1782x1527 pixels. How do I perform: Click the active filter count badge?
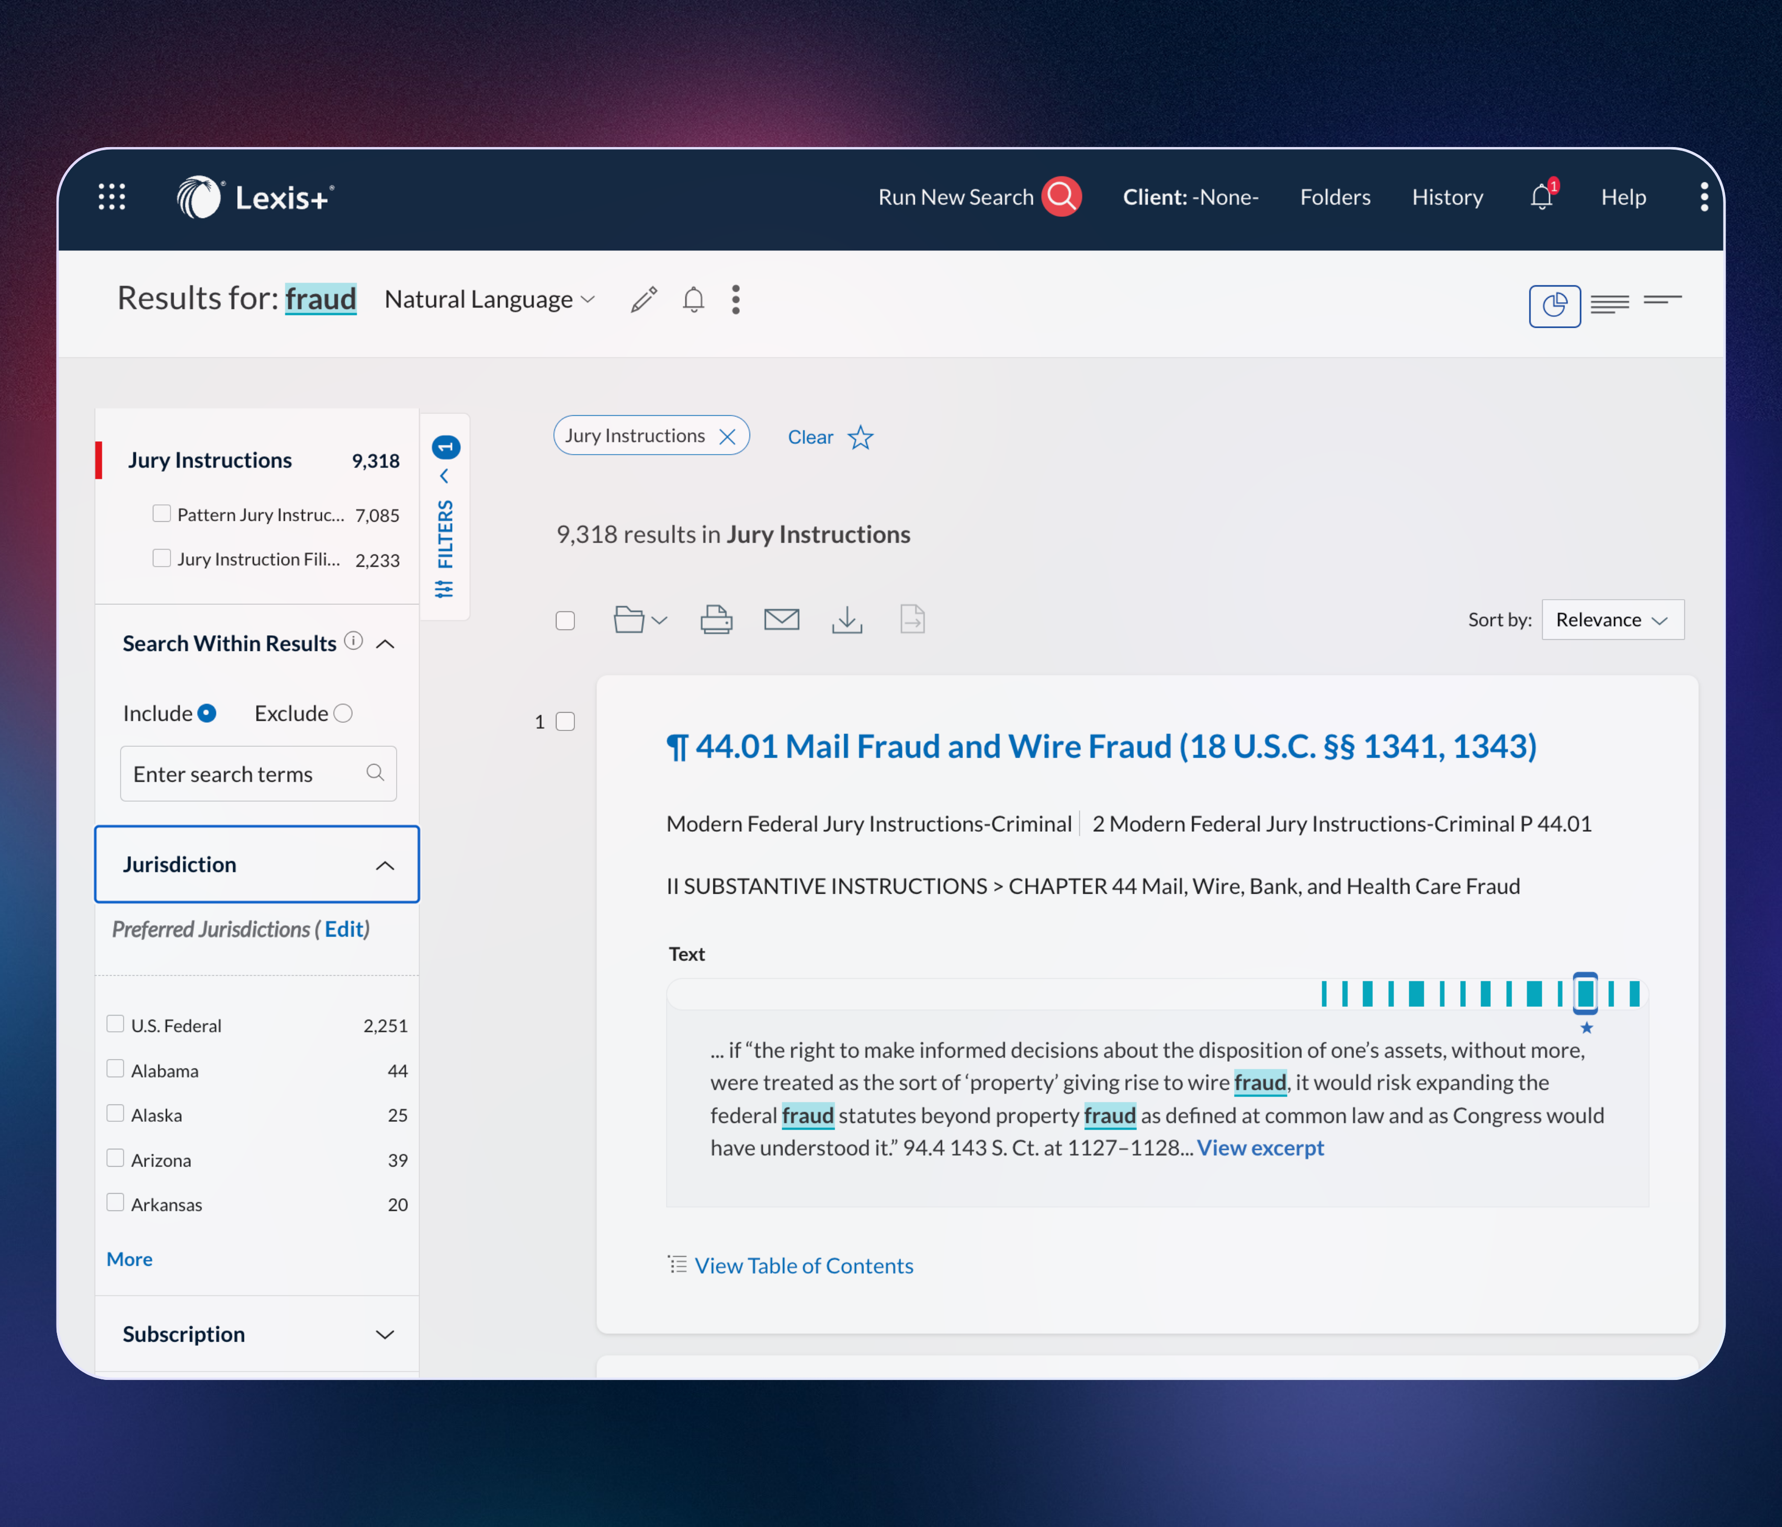pyautogui.click(x=445, y=447)
